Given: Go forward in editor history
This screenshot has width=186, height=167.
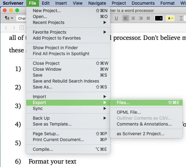Looking at the screenshot, I should [14, 28].
